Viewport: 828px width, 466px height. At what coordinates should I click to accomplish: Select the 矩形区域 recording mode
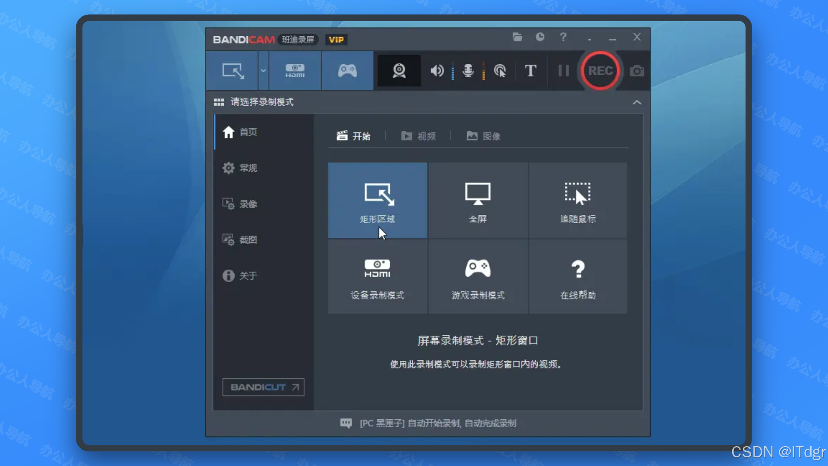coord(377,201)
